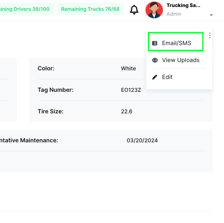Expand the Admin account dropdown arrow
The height and width of the screenshot is (223, 224).
click(x=211, y=15)
